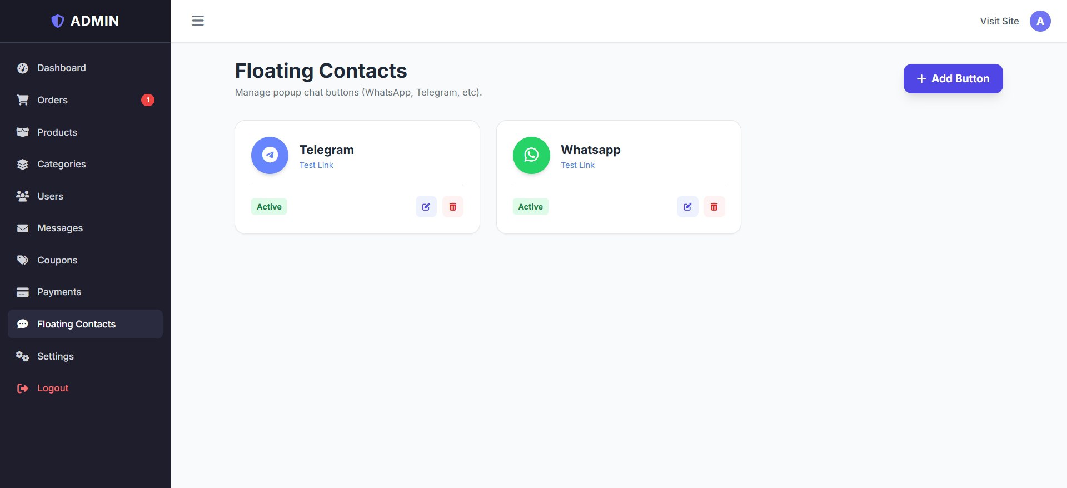
Task: Open Settings from the sidebar
Action: coord(55,356)
